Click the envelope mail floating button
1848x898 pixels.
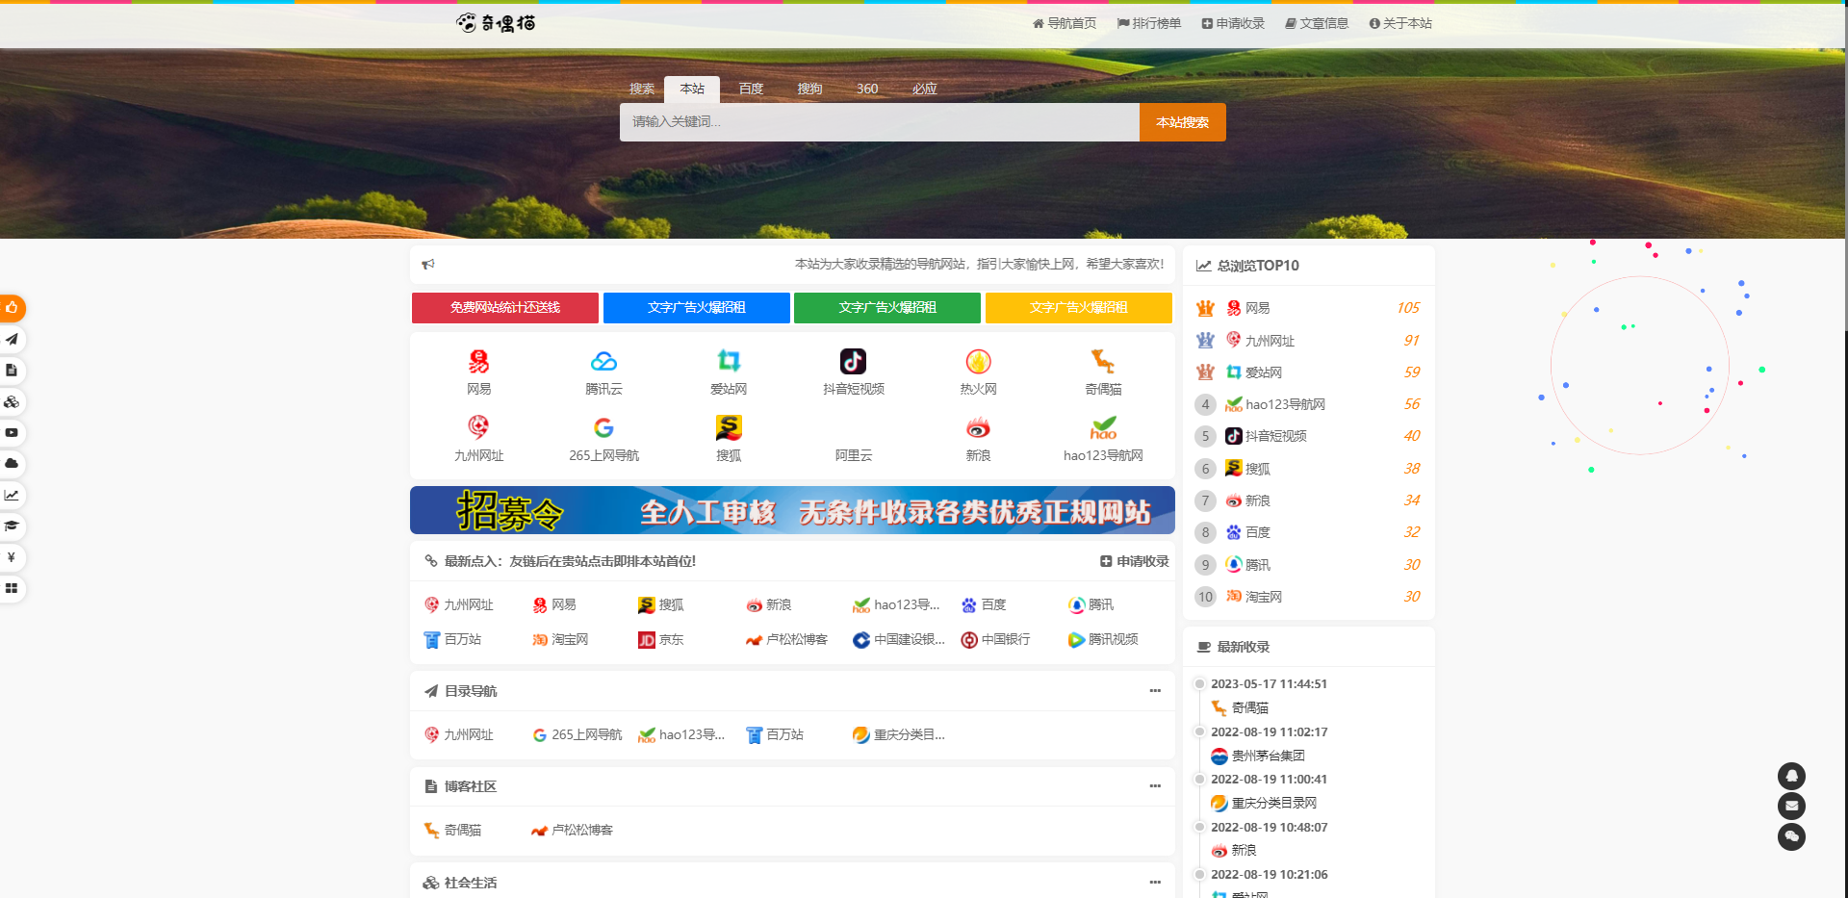click(1791, 806)
